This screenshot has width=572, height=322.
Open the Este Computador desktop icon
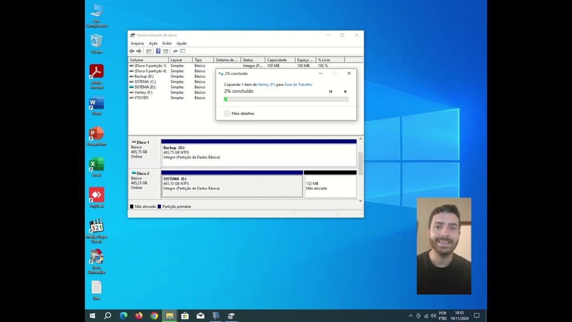97,15
